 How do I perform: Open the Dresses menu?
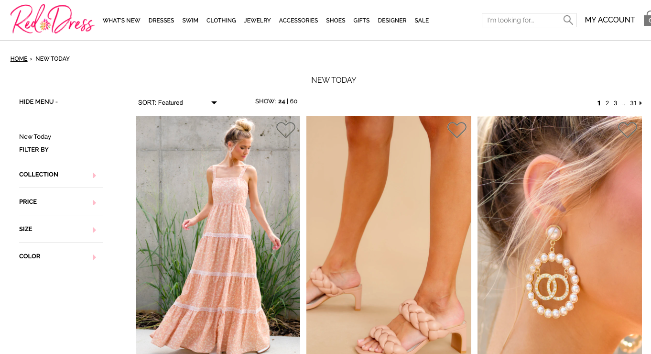pyautogui.click(x=161, y=21)
